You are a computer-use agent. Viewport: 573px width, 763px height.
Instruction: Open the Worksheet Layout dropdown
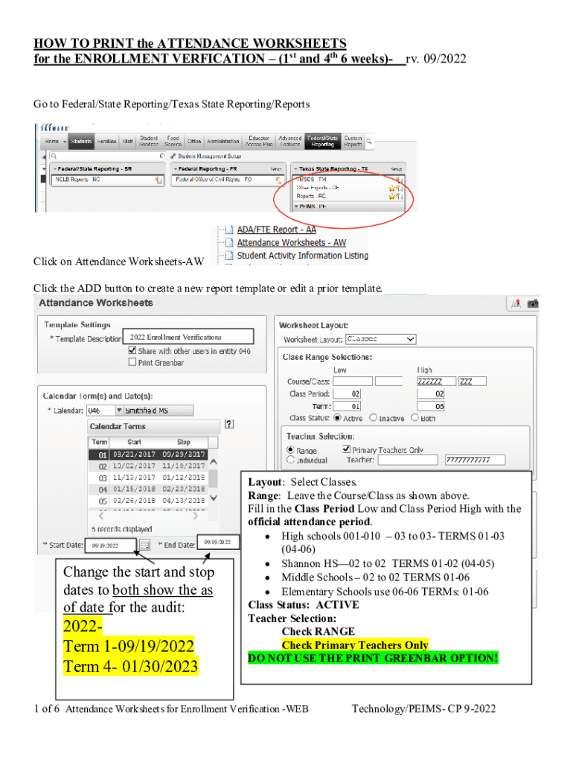click(x=380, y=339)
